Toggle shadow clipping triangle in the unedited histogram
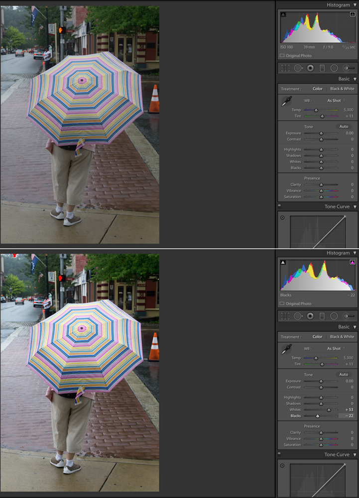The image size is (359, 498). (x=283, y=15)
